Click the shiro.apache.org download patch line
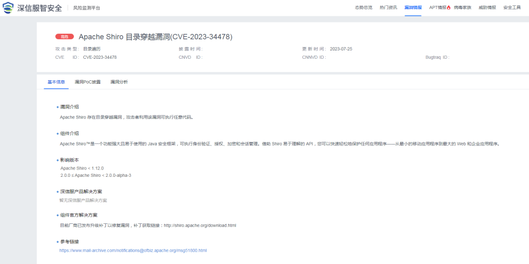The image size is (529, 264). coord(148,225)
